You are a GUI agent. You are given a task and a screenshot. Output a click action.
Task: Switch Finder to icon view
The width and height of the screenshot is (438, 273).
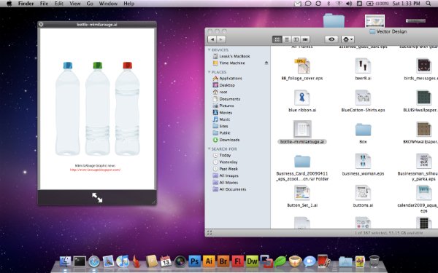pos(277,39)
